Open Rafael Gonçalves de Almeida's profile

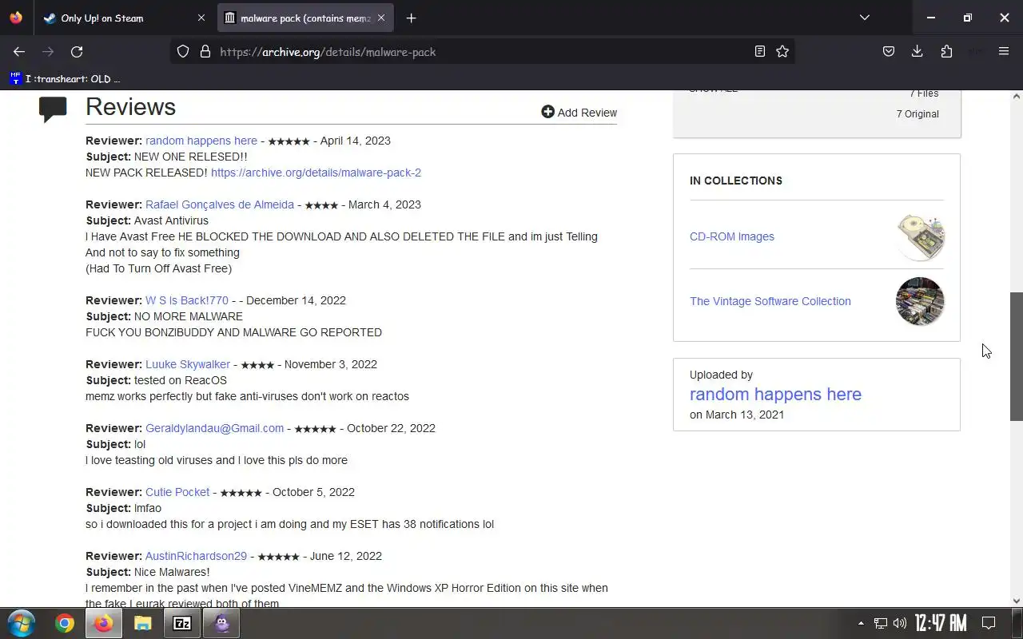[220, 204]
